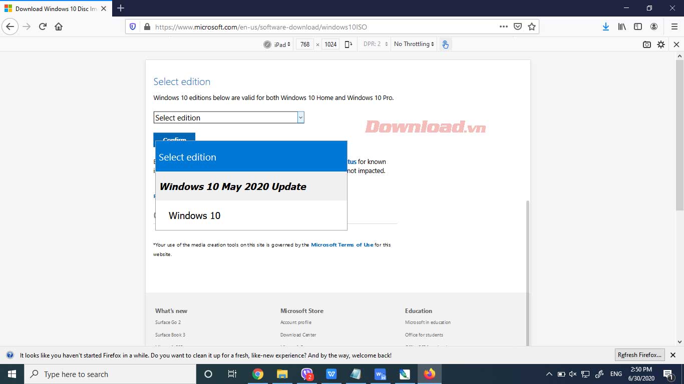The image size is (684, 384).
Task: Go back to the previous page
Action: click(x=10, y=26)
